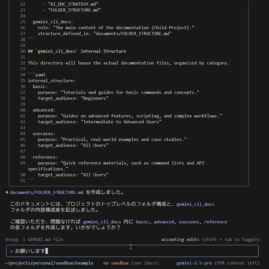Click the prompt input field containing お願いします
Viewport: 269px width, 269px height.
132,251
